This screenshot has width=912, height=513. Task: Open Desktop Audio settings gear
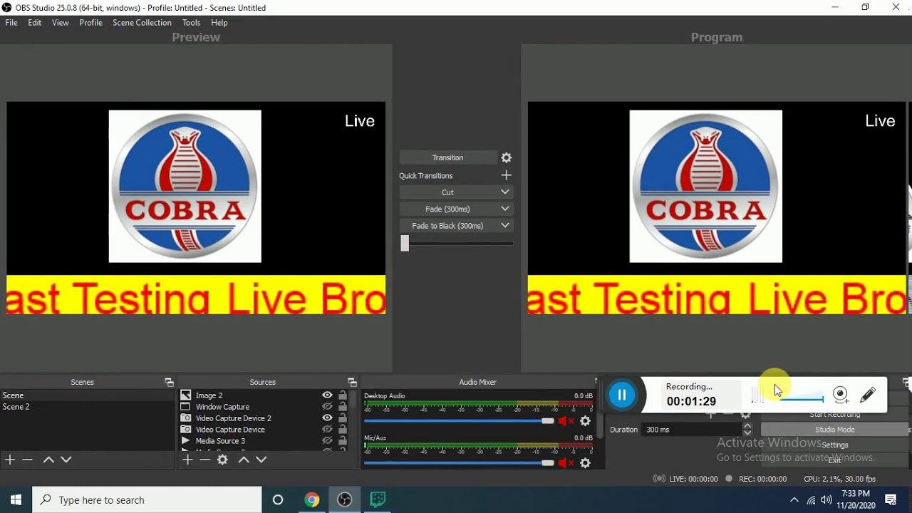coord(586,421)
